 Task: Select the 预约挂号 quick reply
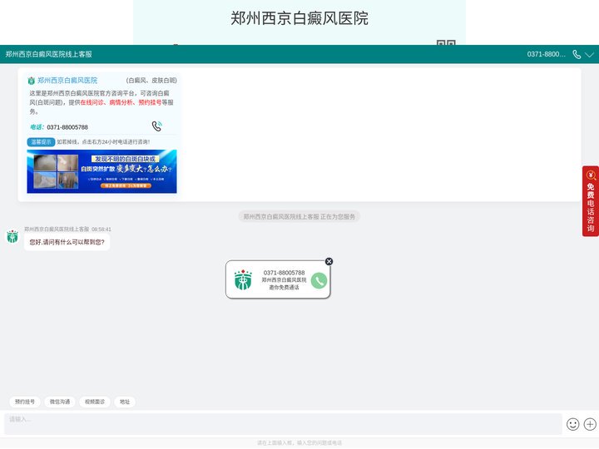25,402
